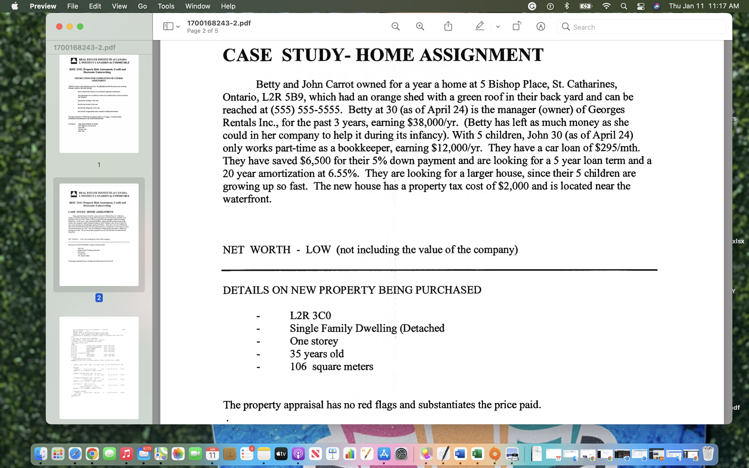Viewport: 749px width, 468px height.
Task: Open the Tools menu
Action: [x=166, y=6]
